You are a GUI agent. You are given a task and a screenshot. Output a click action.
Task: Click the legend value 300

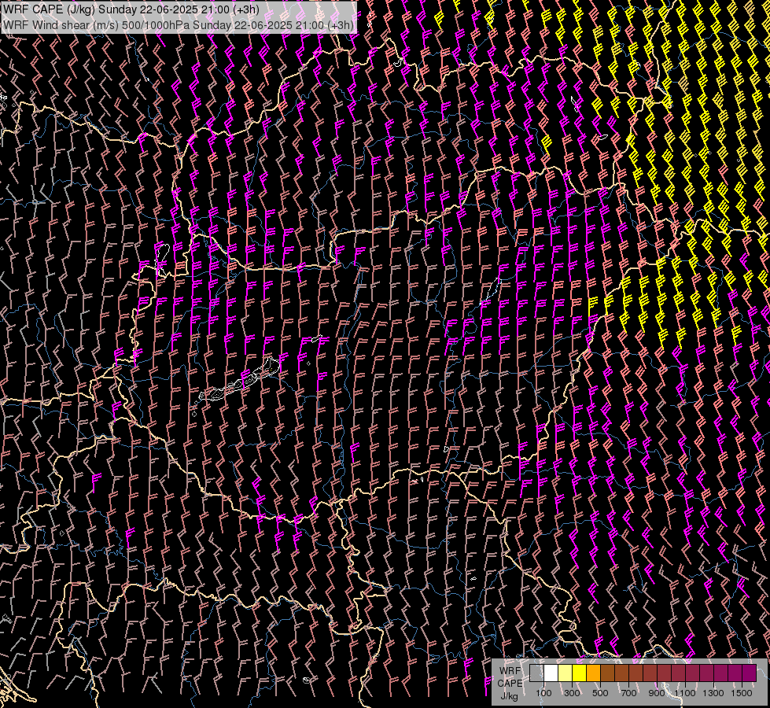click(572, 693)
